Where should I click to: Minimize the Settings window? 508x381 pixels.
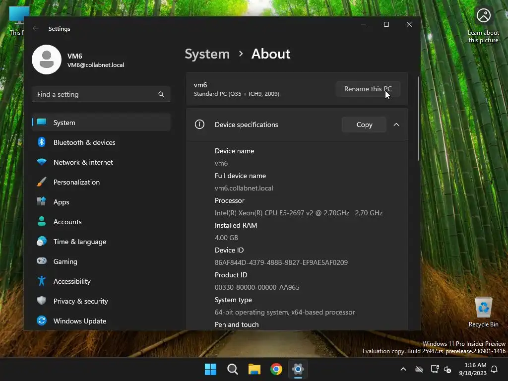pos(364,24)
